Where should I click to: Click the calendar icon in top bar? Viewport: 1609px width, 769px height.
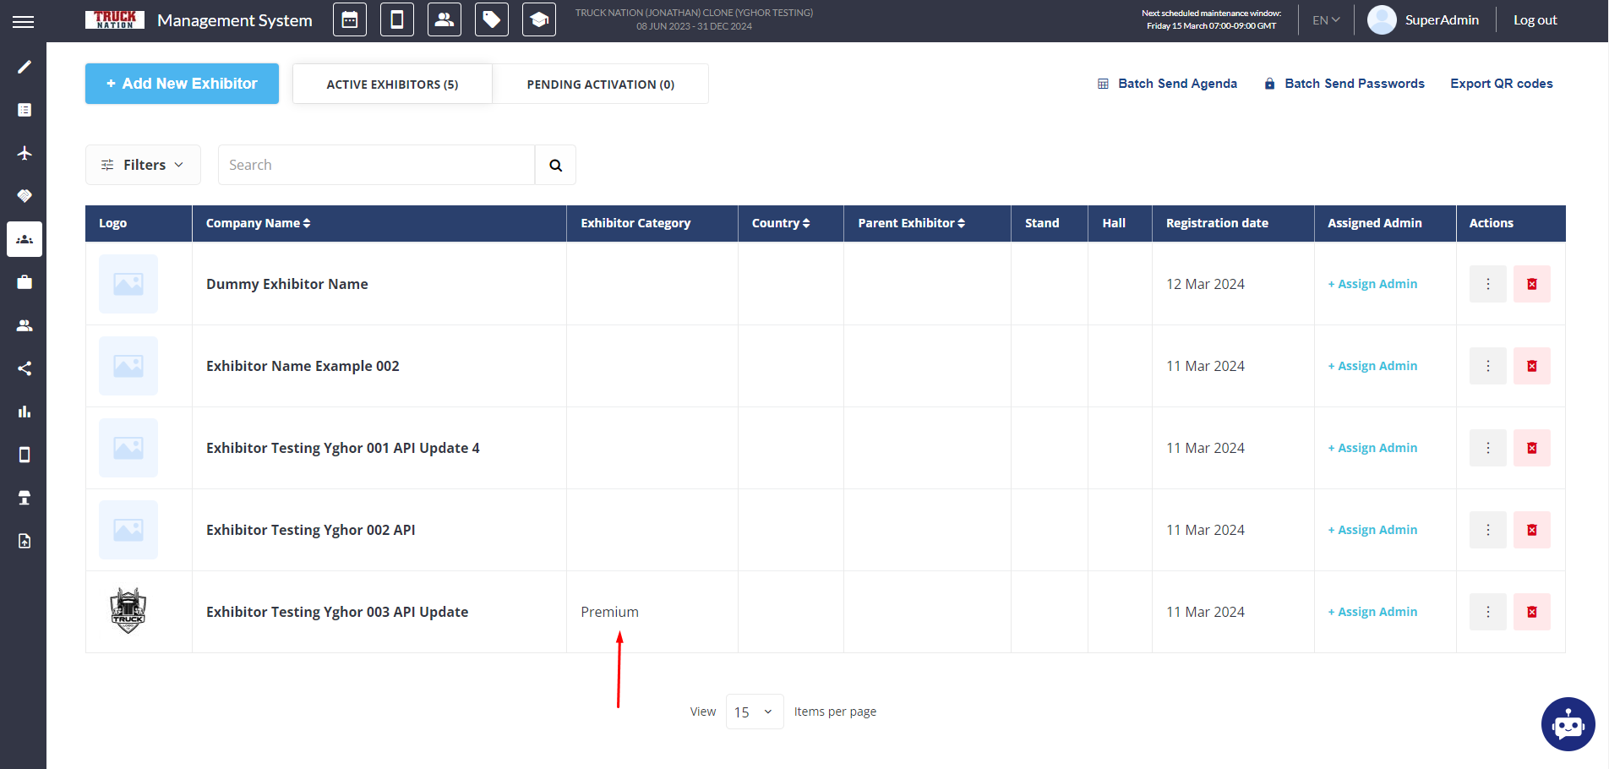(350, 19)
